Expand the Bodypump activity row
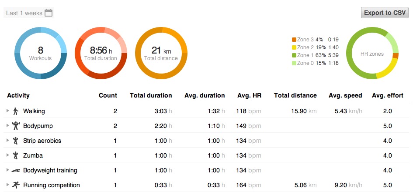Image resolution: width=413 pixels, height=192 pixels. 8,126
